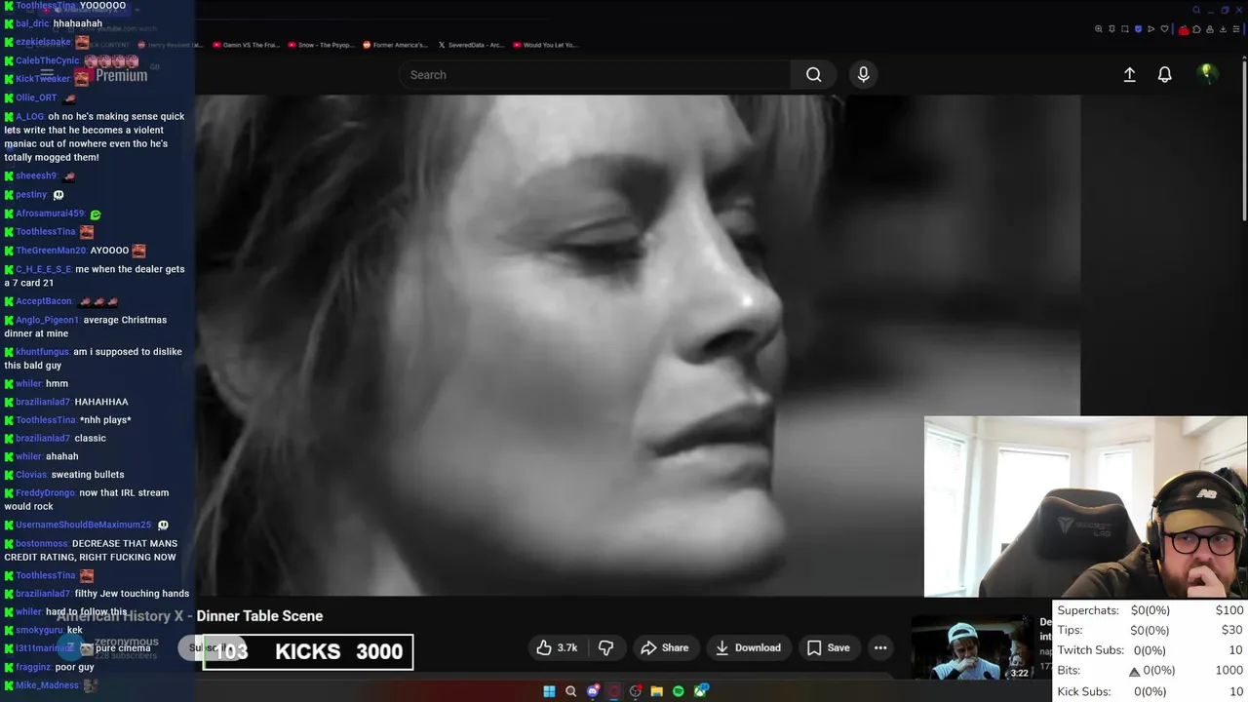The width and height of the screenshot is (1248, 702).
Task: Click the main video player area
Action: [638, 345]
